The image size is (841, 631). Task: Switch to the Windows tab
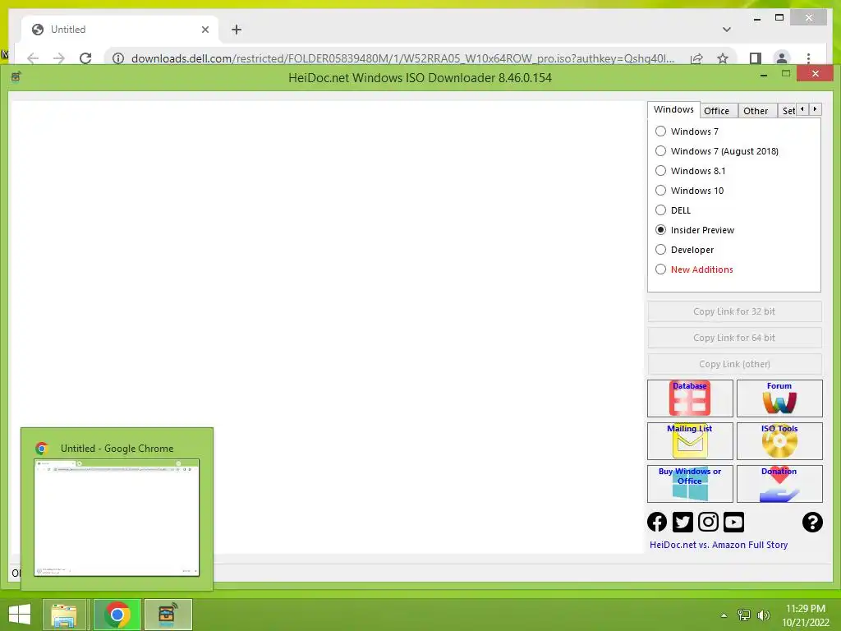tap(673, 109)
